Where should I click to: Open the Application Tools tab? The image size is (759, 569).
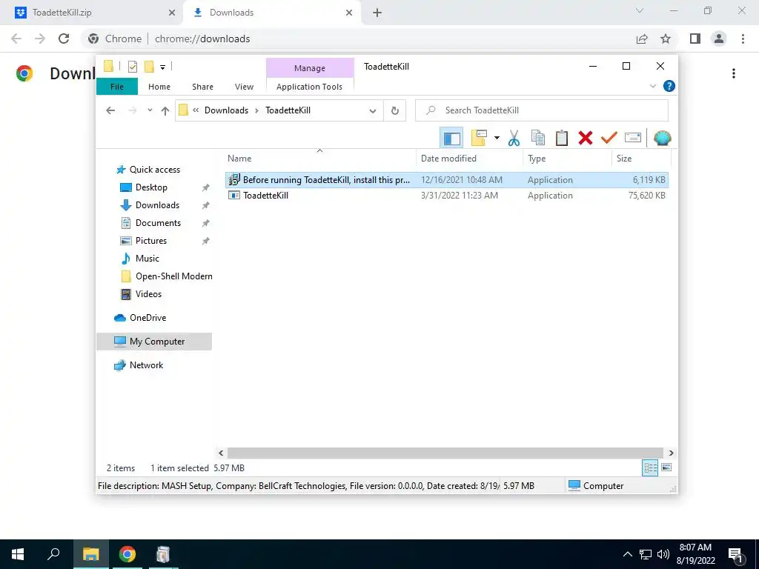[309, 87]
